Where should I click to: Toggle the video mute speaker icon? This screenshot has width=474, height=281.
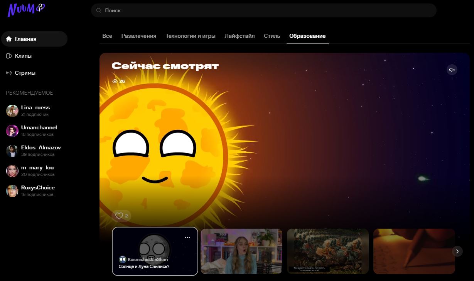[x=452, y=70]
